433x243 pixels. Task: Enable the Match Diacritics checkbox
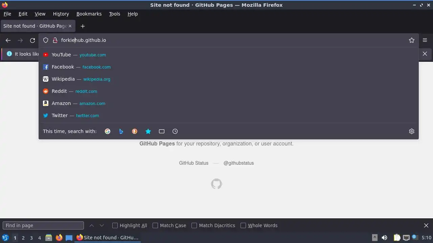pyautogui.click(x=194, y=225)
